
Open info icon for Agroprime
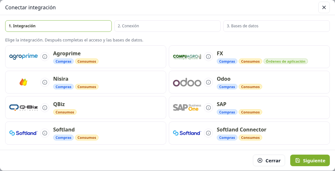tap(45, 57)
